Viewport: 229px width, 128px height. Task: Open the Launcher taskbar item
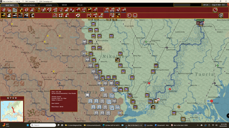click(x=148, y=125)
